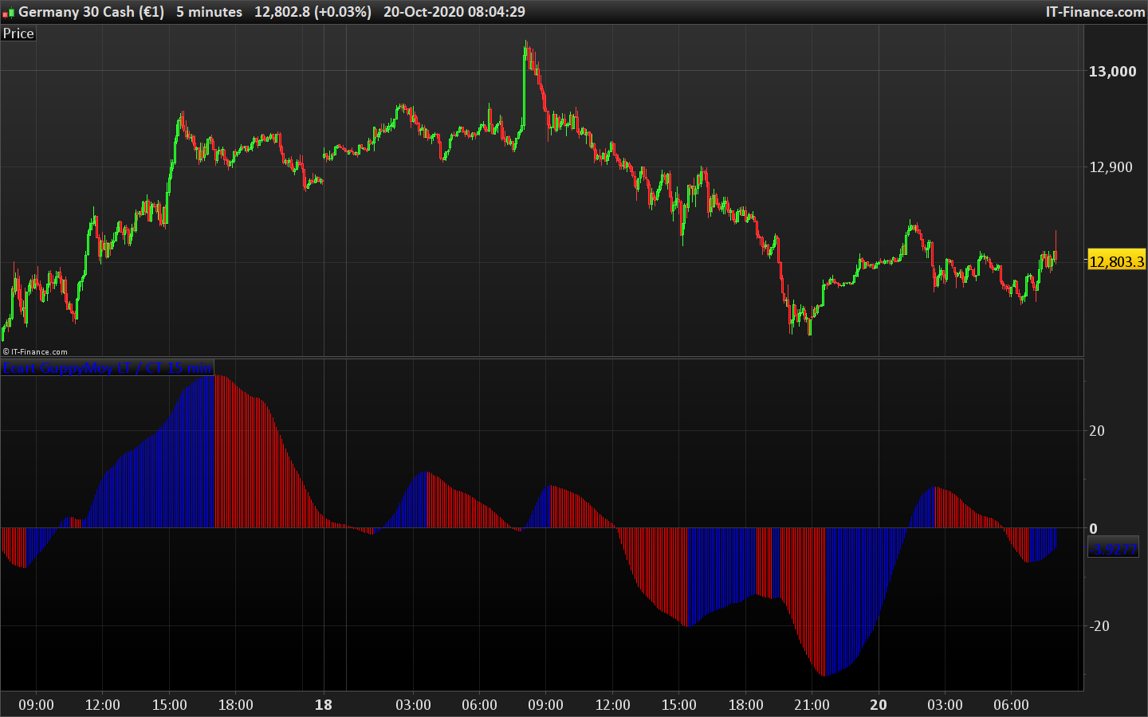Click the 15:00 time label between days 18 and 20
Image resolution: width=1148 pixels, height=717 pixels.
tap(678, 705)
